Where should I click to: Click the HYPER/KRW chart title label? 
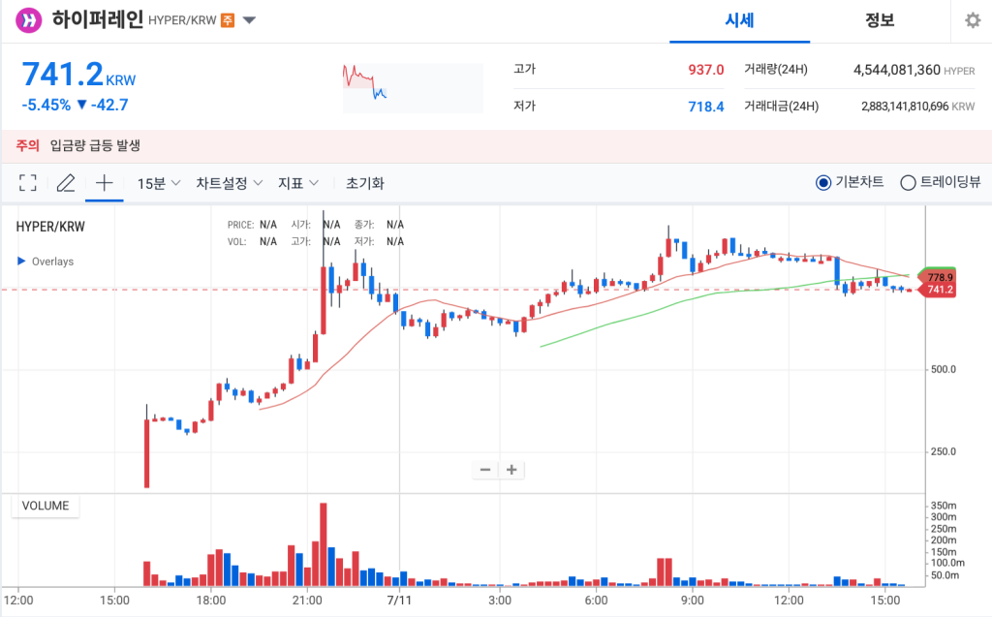(50, 227)
